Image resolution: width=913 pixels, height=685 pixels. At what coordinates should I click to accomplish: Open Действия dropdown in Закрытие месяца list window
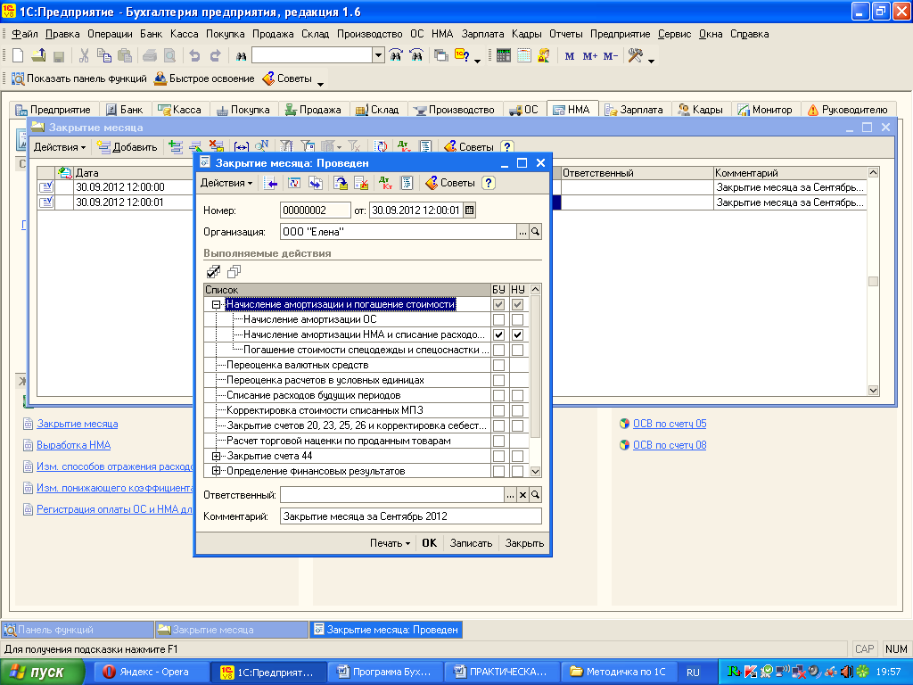[60, 147]
